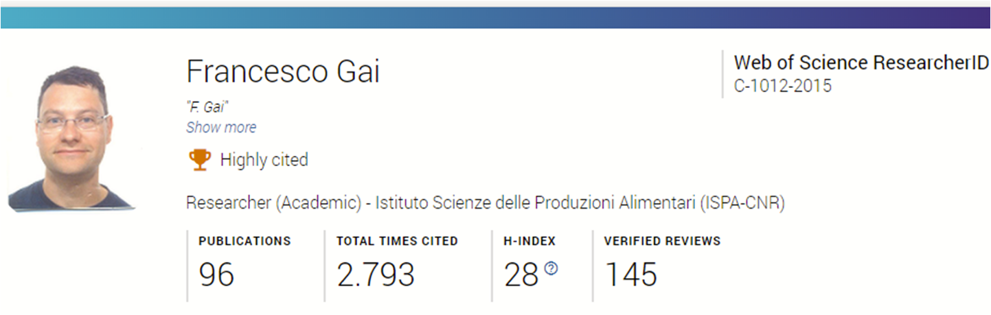Image resolution: width=991 pixels, height=315 pixels.
Task: Click the H-INDEX stat label
Action: [x=529, y=241]
